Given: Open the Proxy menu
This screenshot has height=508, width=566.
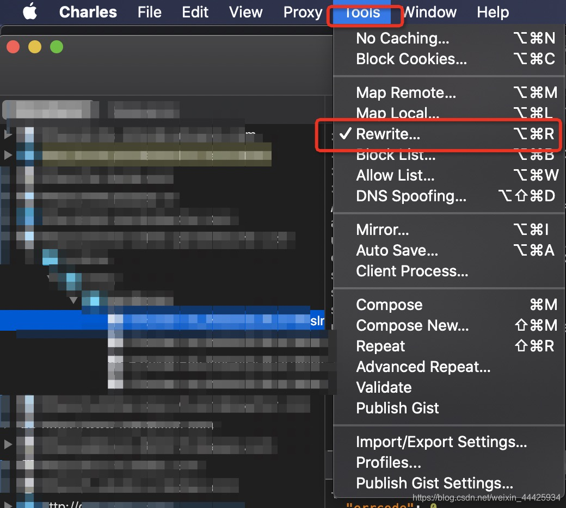Looking at the screenshot, I should tap(303, 13).
